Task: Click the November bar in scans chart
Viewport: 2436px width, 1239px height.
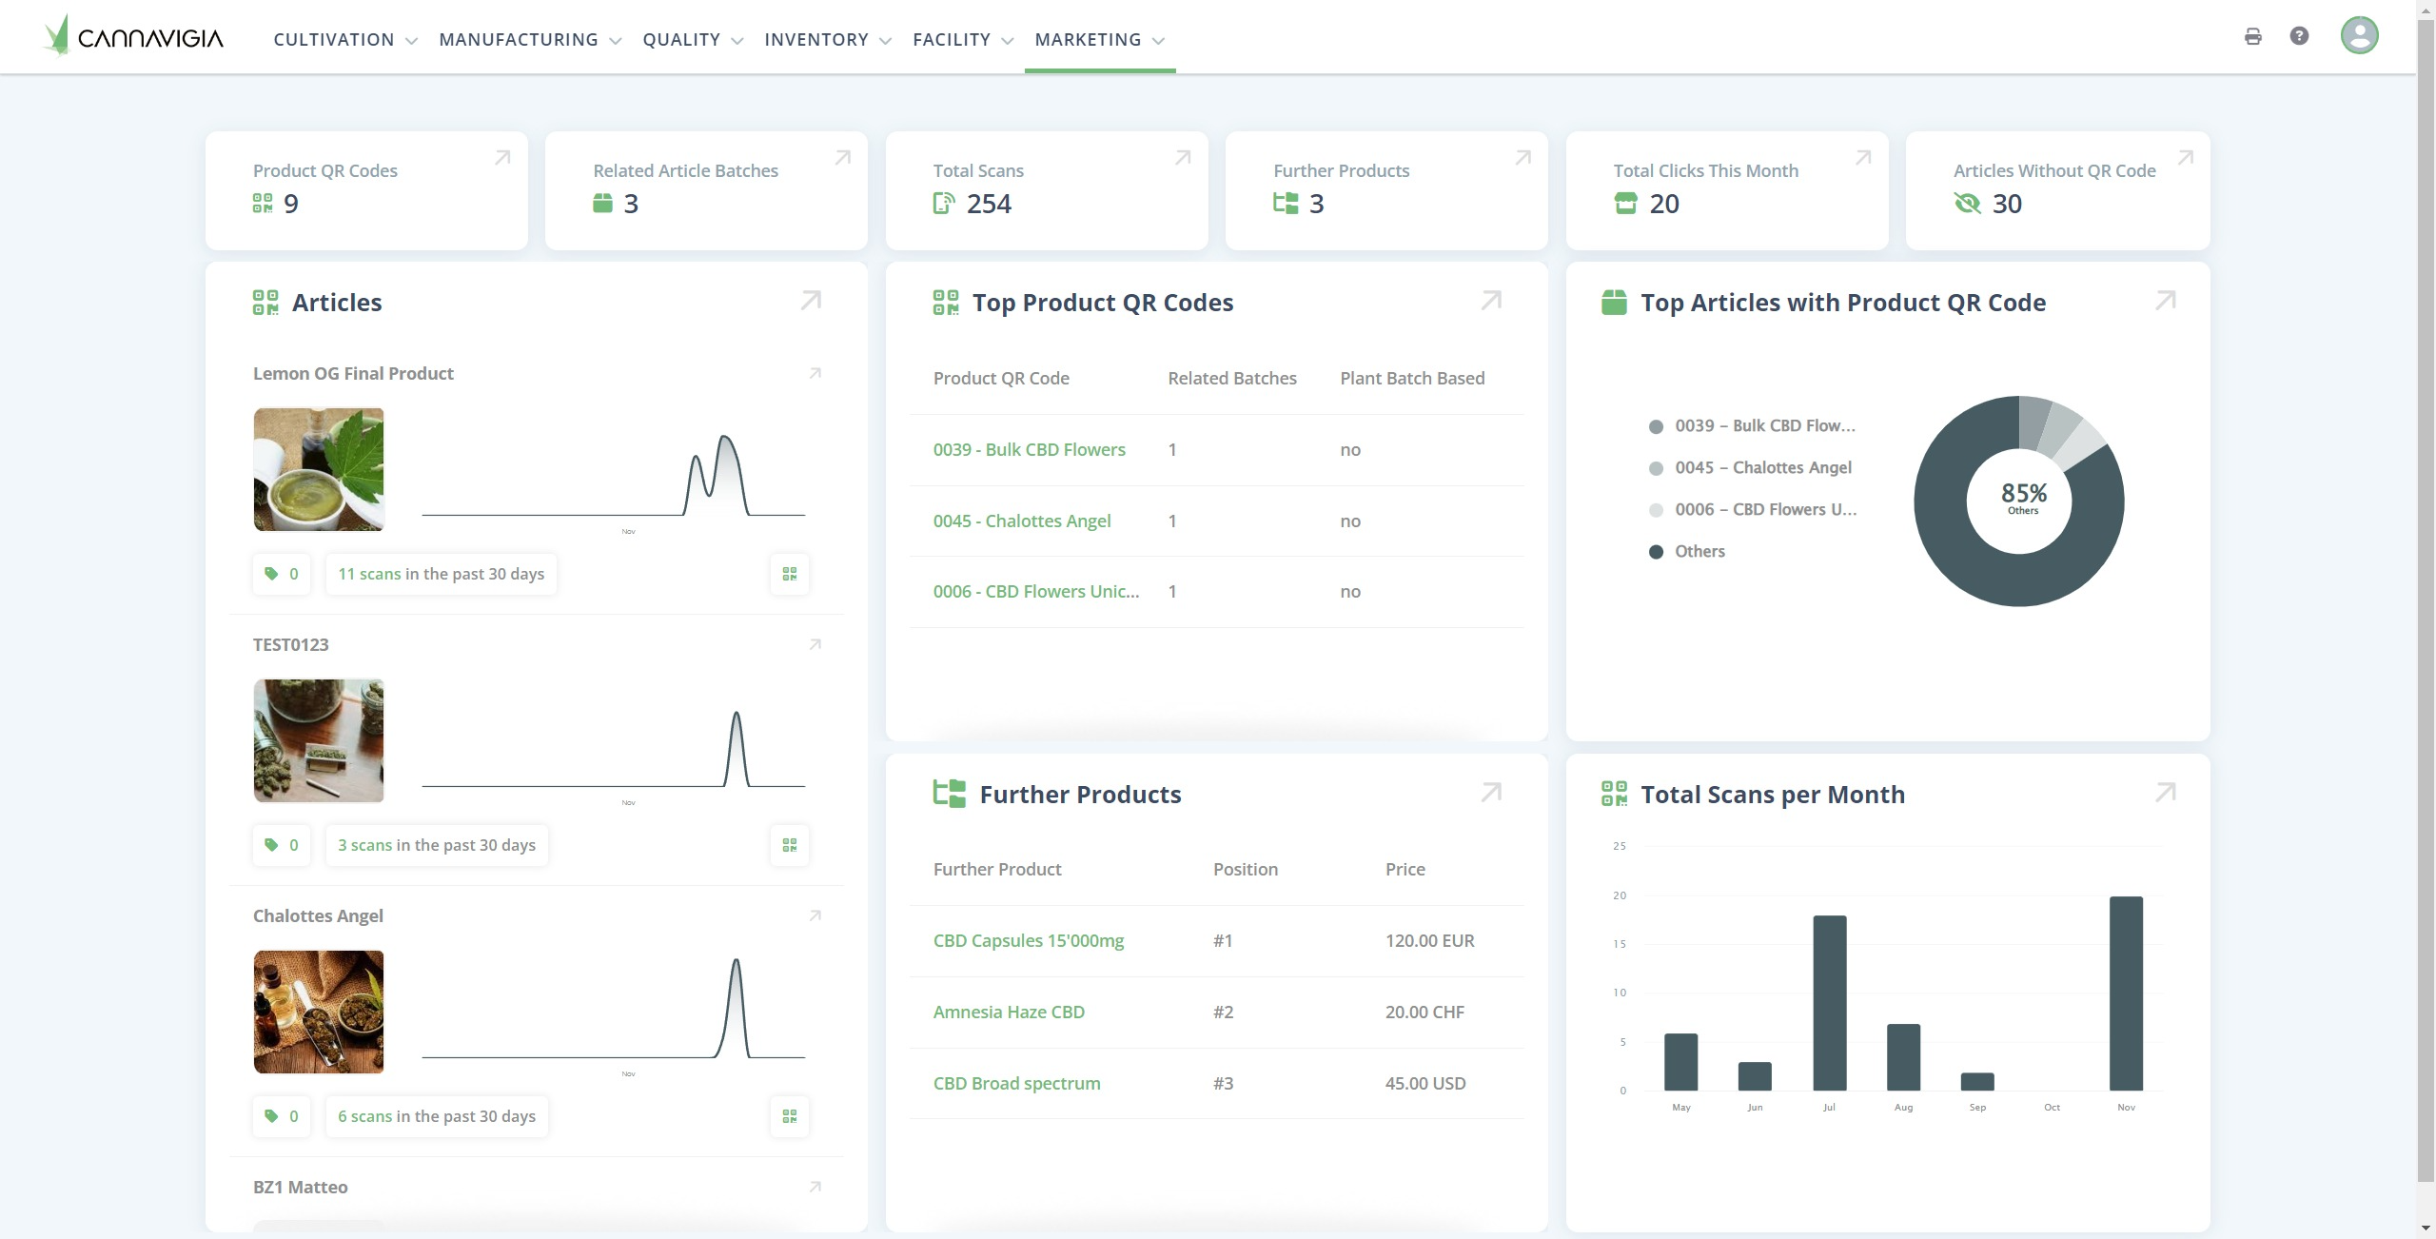Action: pyautogui.click(x=2126, y=993)
